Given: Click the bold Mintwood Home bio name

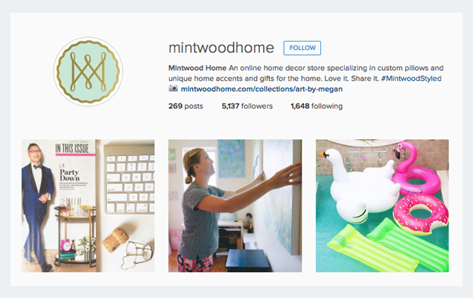Looking at the screenshot, I should click(197, 68).
